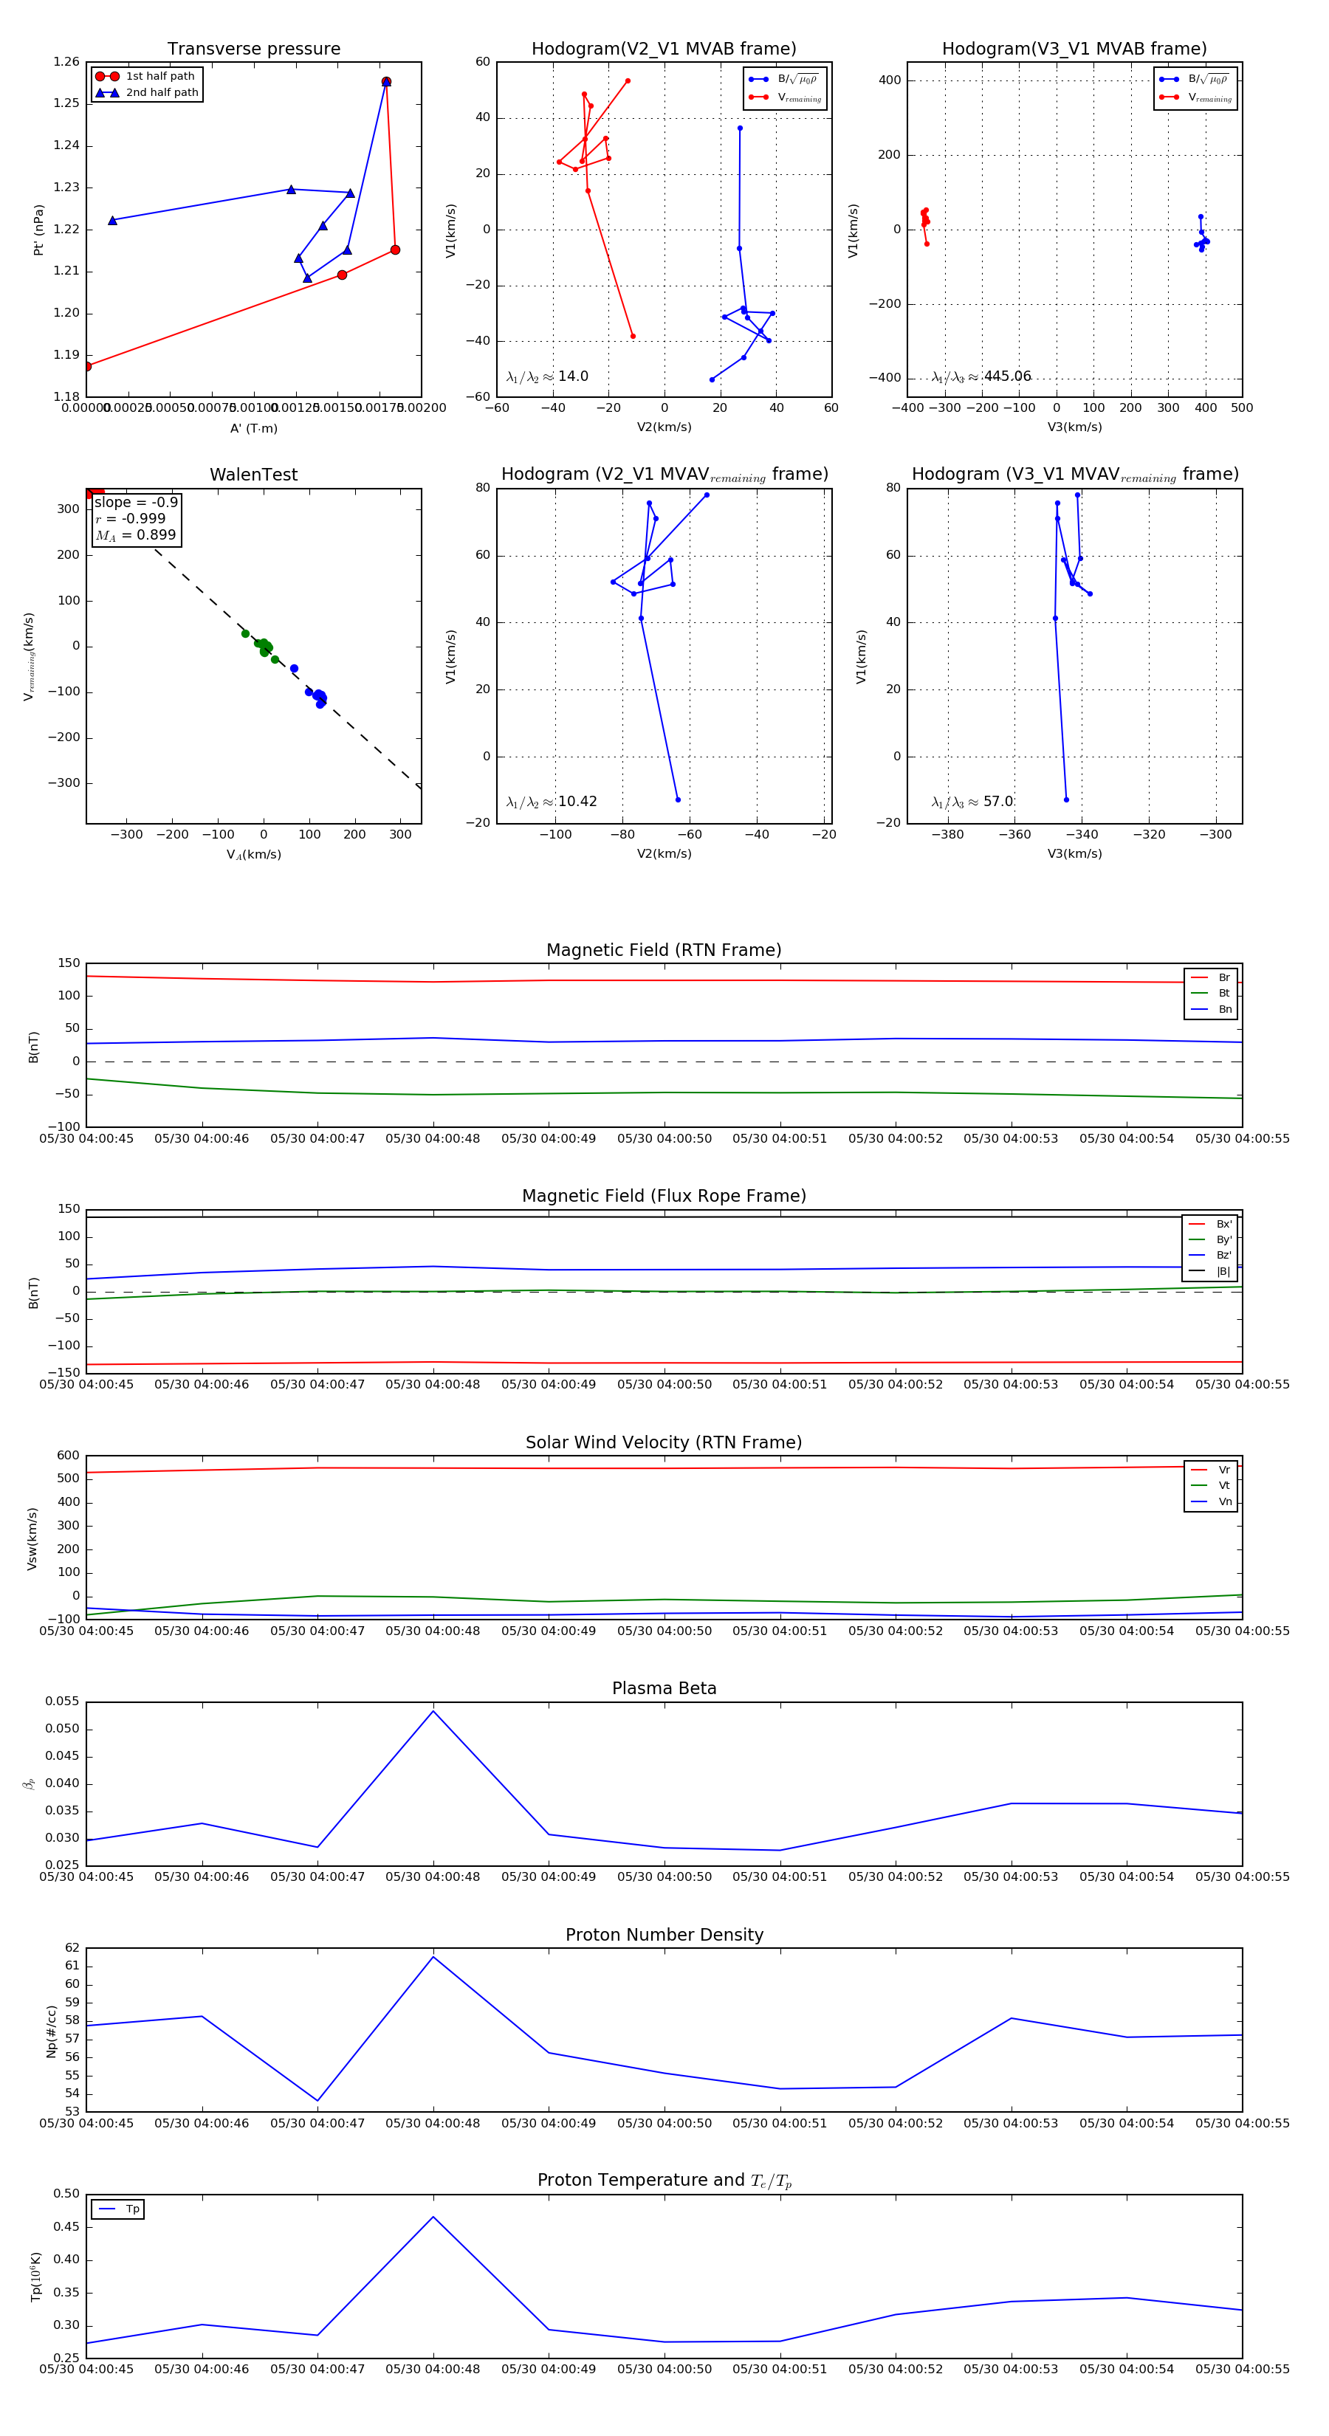This screenshot has width=1329, height=2436.
Task: Click the λ1/λ3 ≈ 57.0 annotation
Action: [x=972, y=802]
